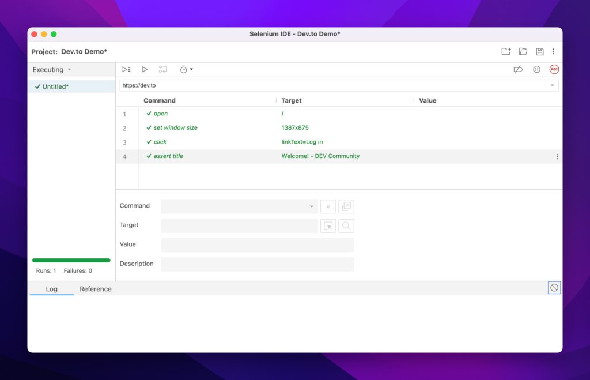The height and width of the screenshot is (380, 590).
Task: Click the green test progress bar
Action: click(x=71, y=260)
